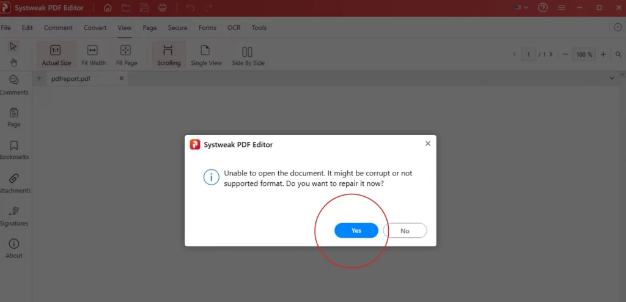Print document using printer icon

point(162,7)
